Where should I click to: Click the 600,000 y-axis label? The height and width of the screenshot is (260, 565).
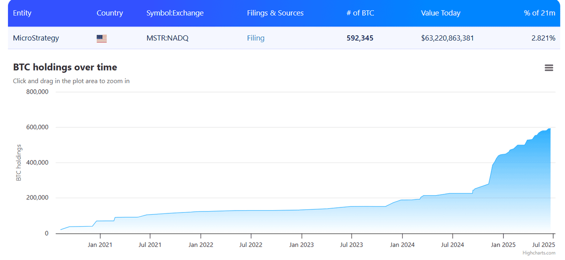tap(36, 127)
